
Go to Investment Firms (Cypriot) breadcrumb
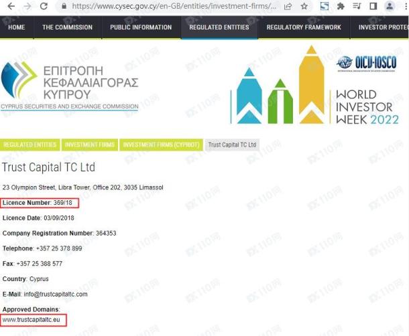click(161, 145)
